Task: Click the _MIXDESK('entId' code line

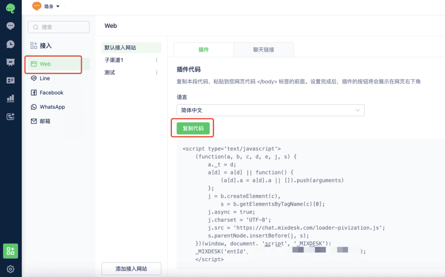Action: [280, 251]
